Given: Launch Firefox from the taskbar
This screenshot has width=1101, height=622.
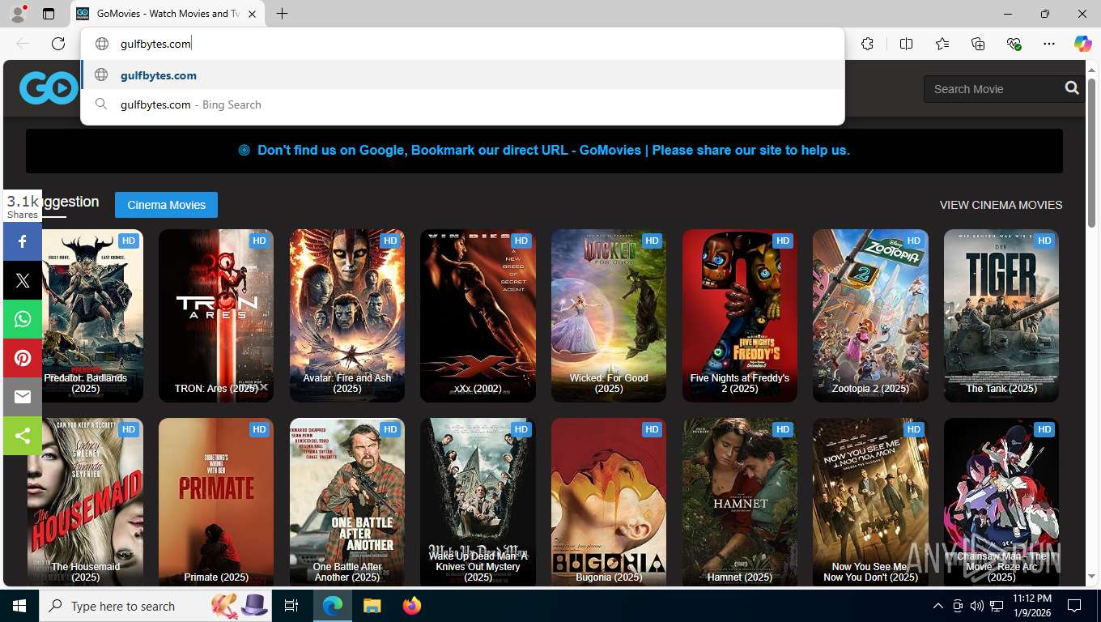Looking at the screenshot, I should [411, 606].
